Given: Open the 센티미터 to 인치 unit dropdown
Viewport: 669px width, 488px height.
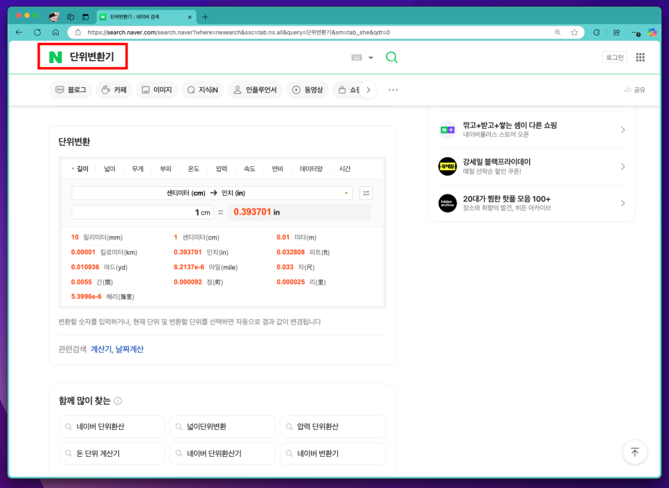Looking at the screenshot, I should point(212,193).
